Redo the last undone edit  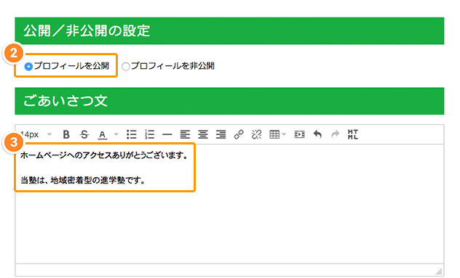[x=335, y=134]
